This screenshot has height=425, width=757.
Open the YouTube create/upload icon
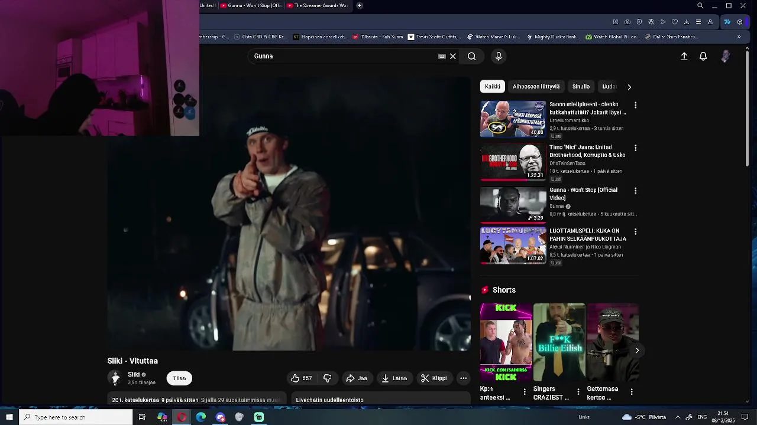tap(684, 56)
